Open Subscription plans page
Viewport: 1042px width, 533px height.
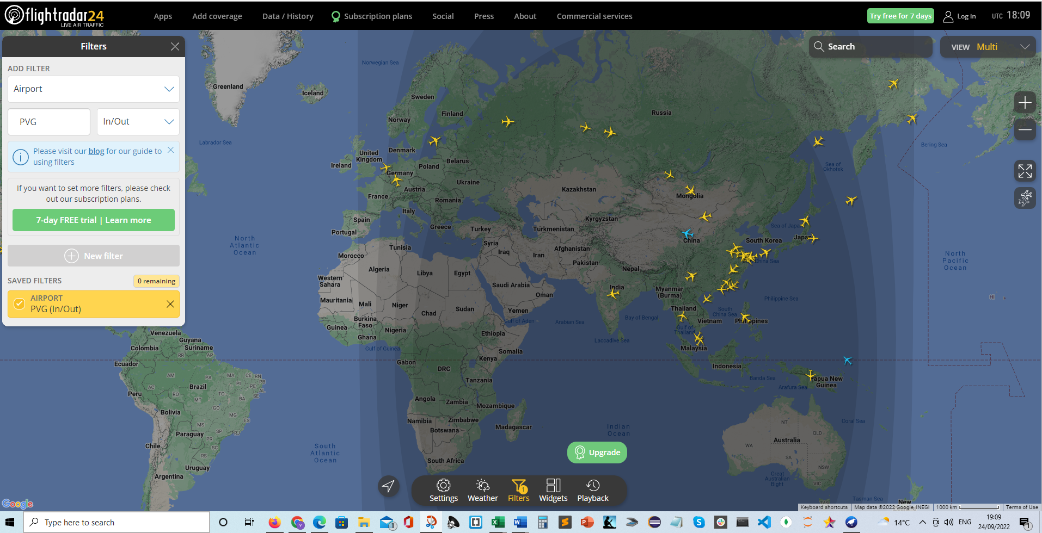[x=372, y=16]
